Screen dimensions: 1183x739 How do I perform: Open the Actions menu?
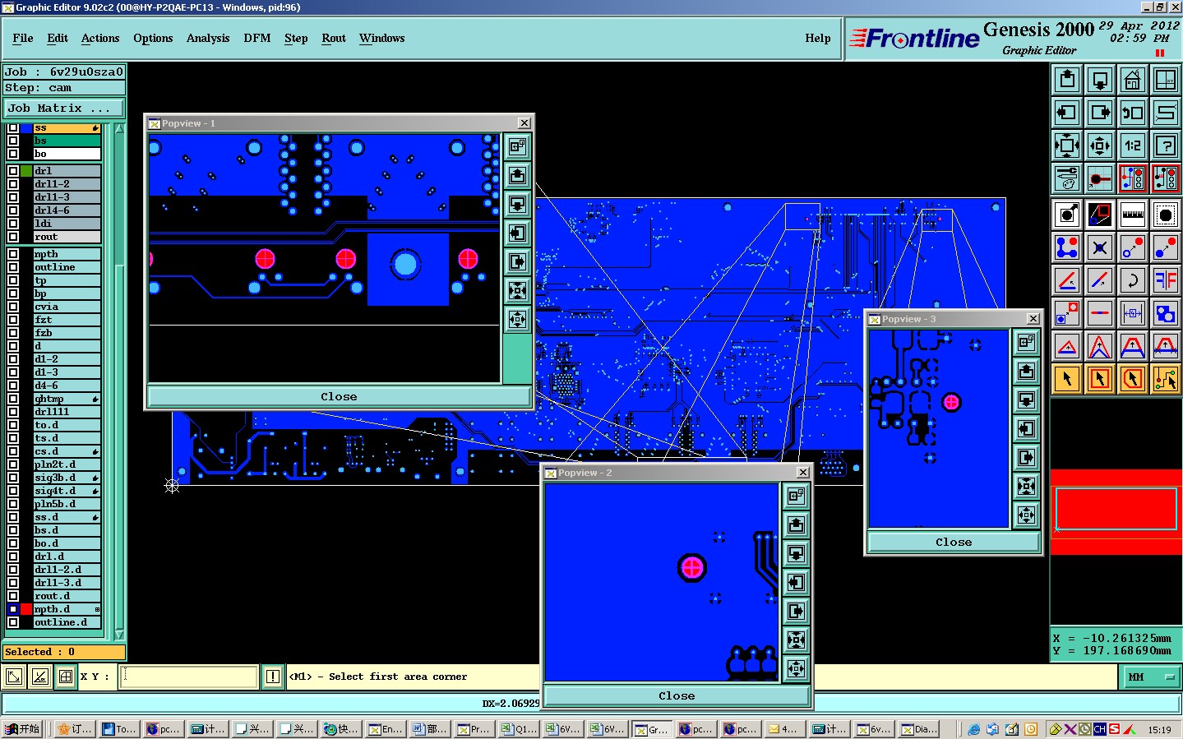[100, 38]
